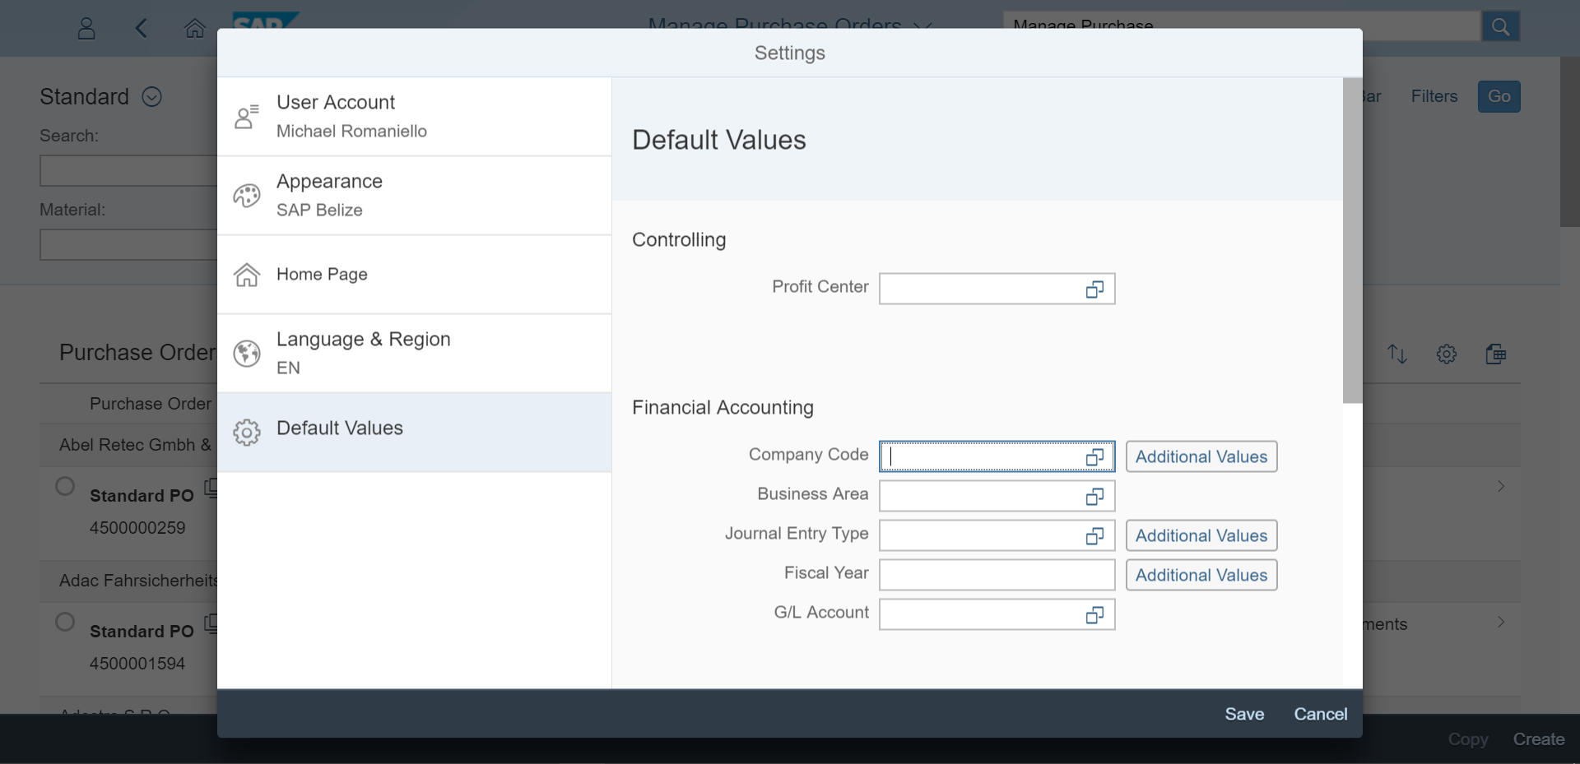Open Appearance settings entry
This screenshot has width=1580, height=764.
(414, 196)
